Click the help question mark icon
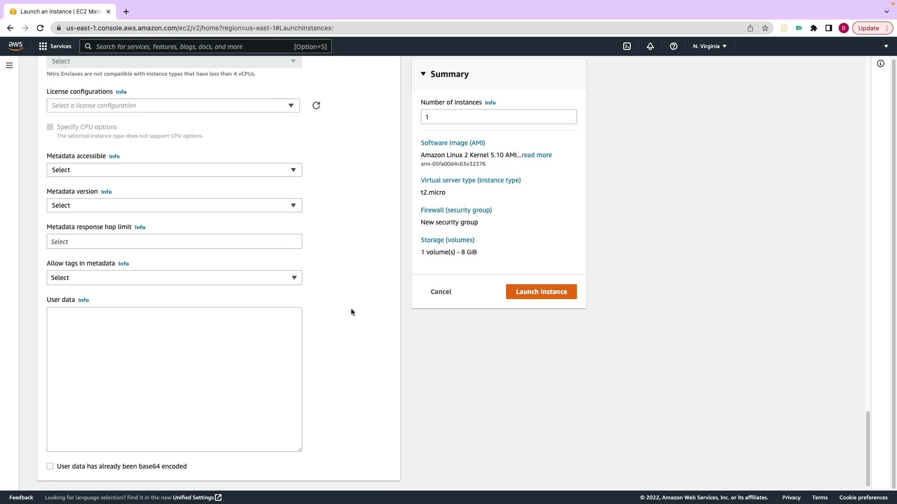897x504 pixels. tap(673, 46)
